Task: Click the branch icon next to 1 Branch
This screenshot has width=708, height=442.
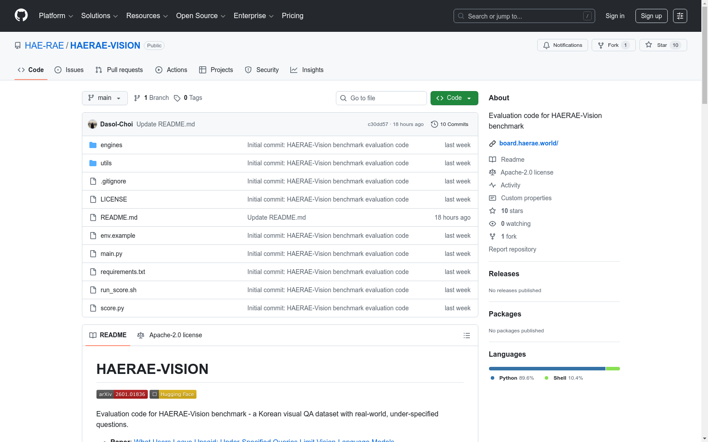Action: [x=137, y=98]
